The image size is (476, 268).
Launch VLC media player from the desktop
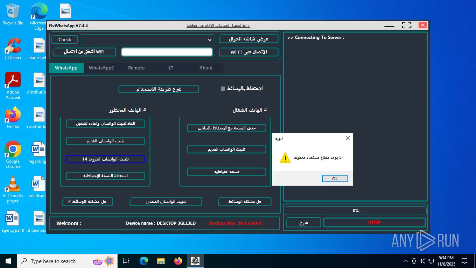click(13, 189)
